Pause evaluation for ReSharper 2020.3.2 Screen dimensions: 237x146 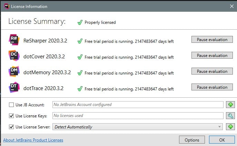(212, 39)
